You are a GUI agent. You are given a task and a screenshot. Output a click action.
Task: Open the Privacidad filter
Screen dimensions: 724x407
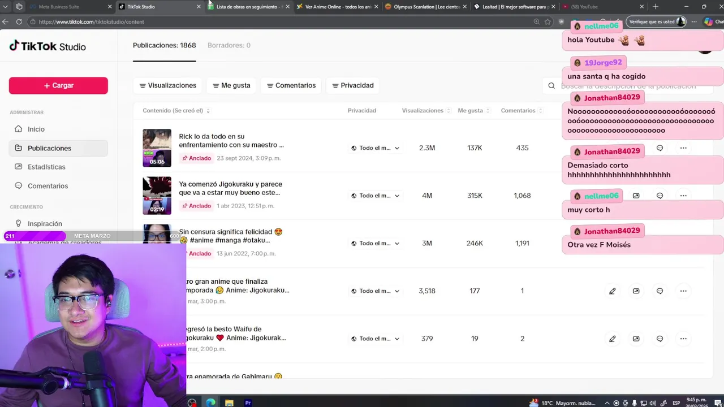353,85
